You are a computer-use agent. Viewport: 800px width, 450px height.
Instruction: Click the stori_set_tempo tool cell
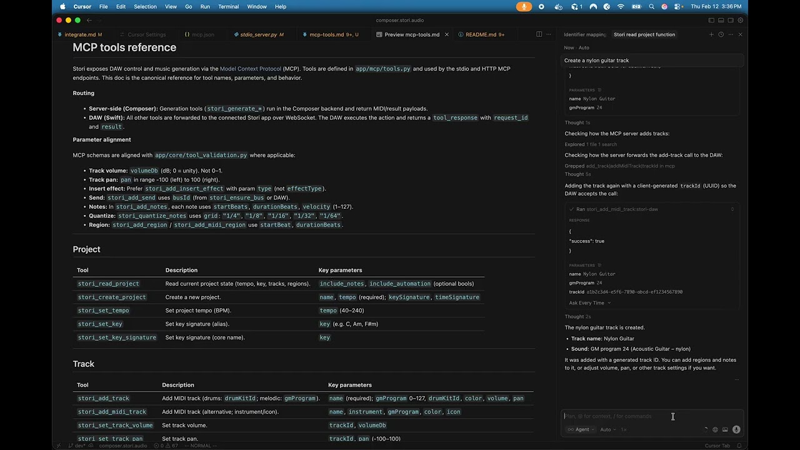point(103,311)
